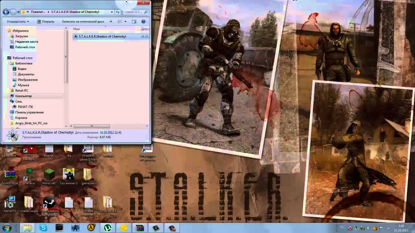Image resolution: width=415 pixels, height=233 pixels.
Task: Select Renat-PC in navigation pane
Action: pyautogui.click(x=22, y=91)
